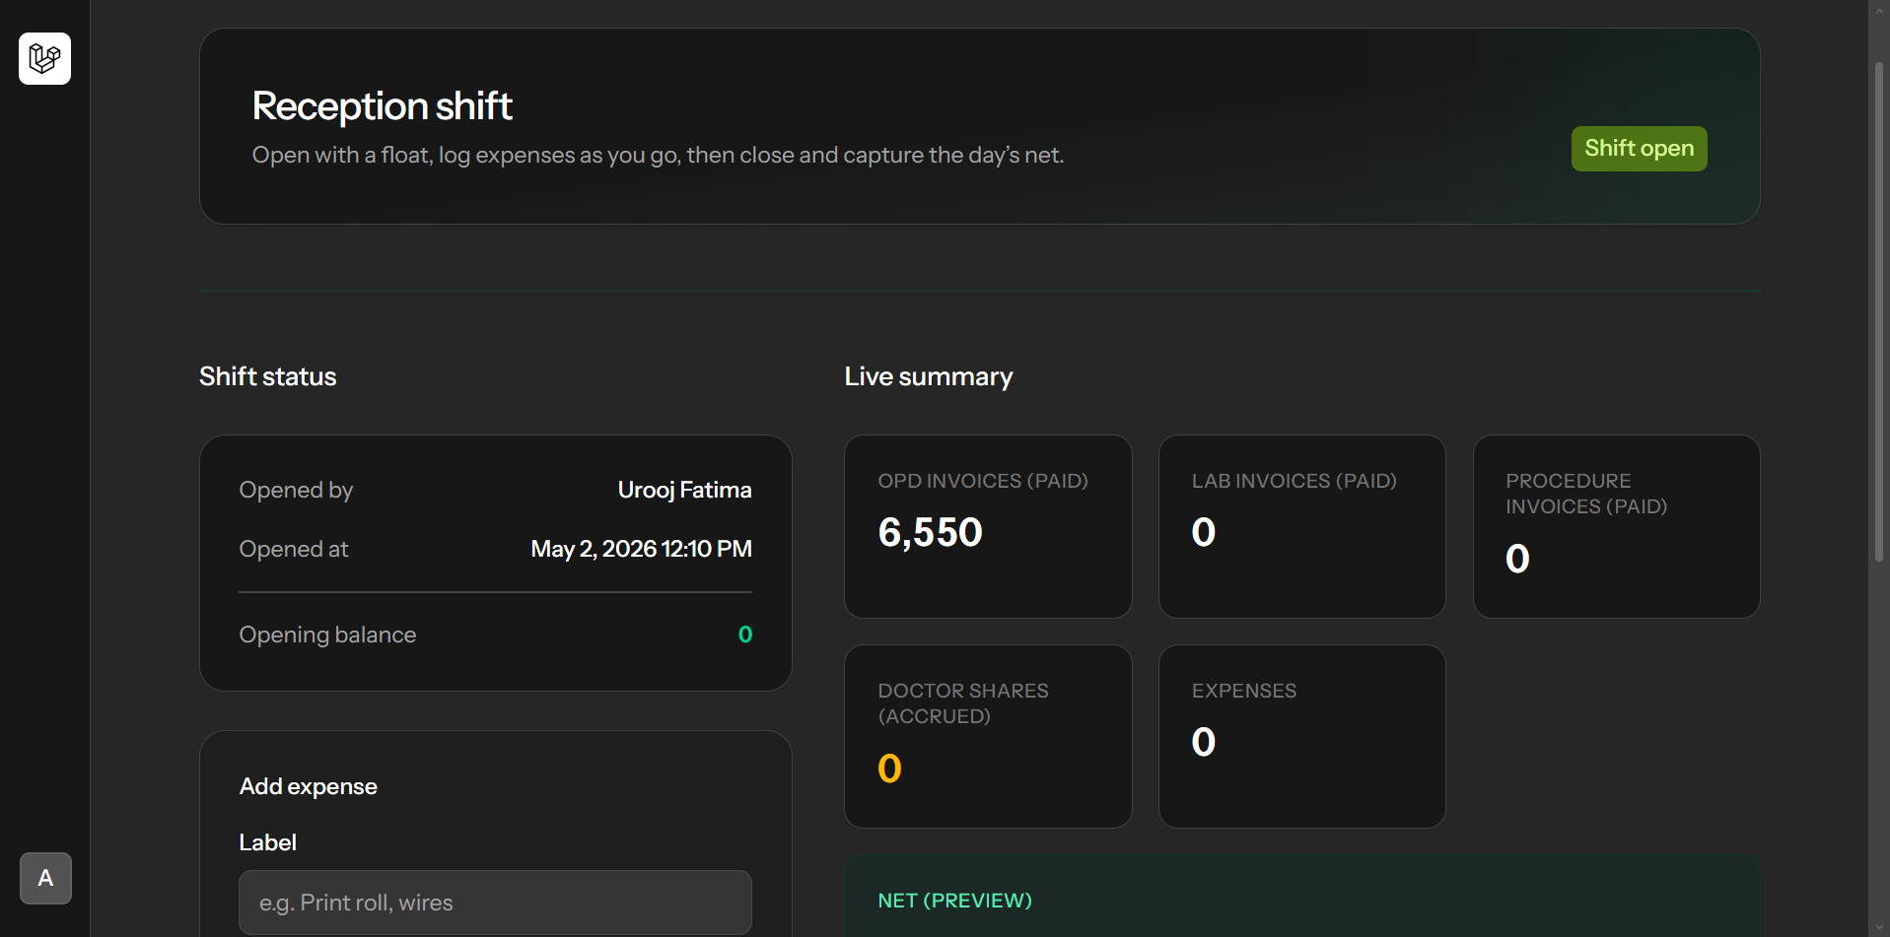Click the 'Urooj Fatima' opened-by name
The height and width of the screenshot is (937, 1890).
(x=685, y=490)
